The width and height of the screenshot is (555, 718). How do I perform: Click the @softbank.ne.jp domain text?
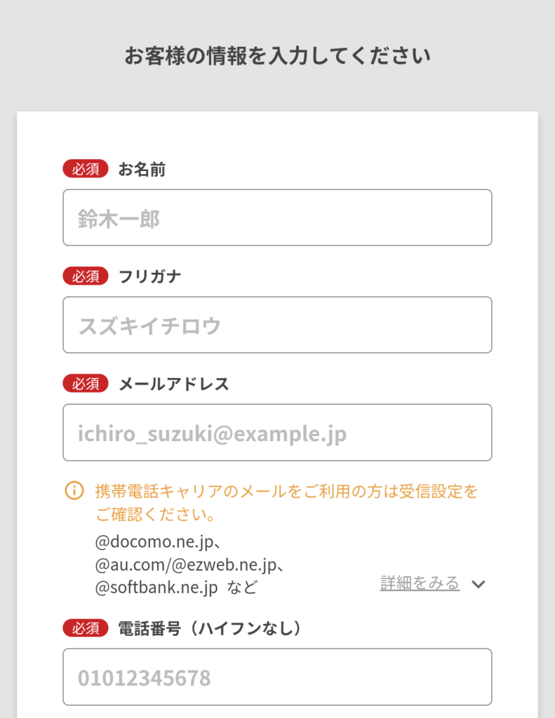156,588
